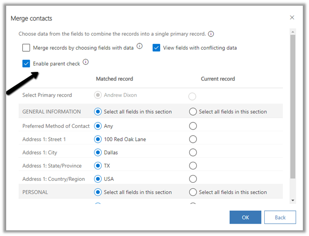The image size is (309, 236).
Task: Uncheck View fields with conflicting data
Action: pyautogui.click(x=156, y=48)
